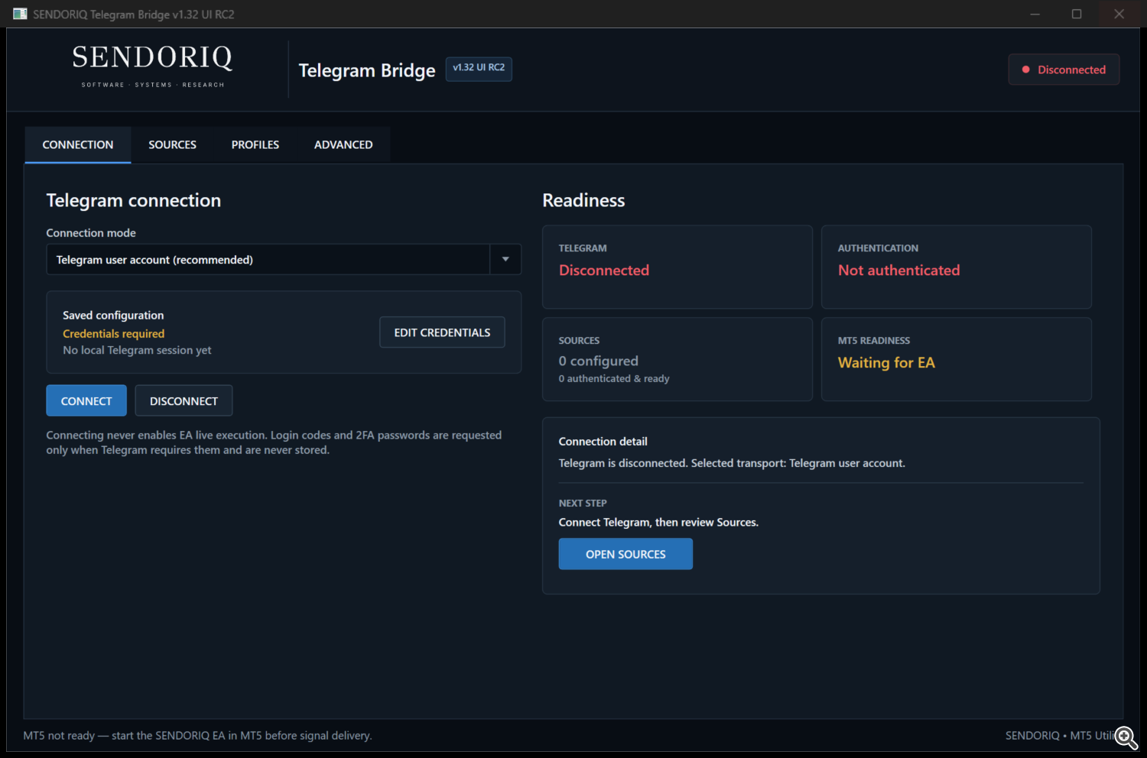
Task: Click the Credentials required warning text
Action: coord(113,333)
